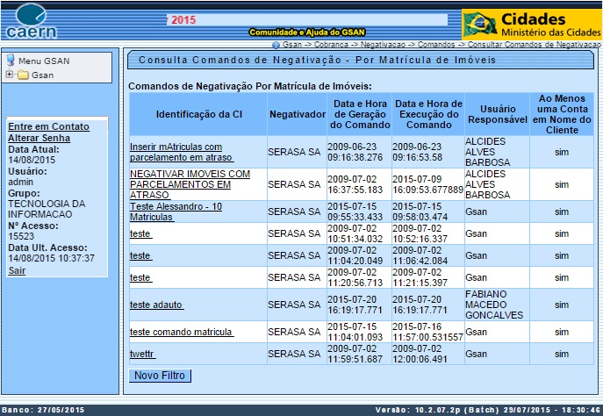Select Gsan folder label in menu tree
This screenshot has width=603, height=416.
click(42, 75)
